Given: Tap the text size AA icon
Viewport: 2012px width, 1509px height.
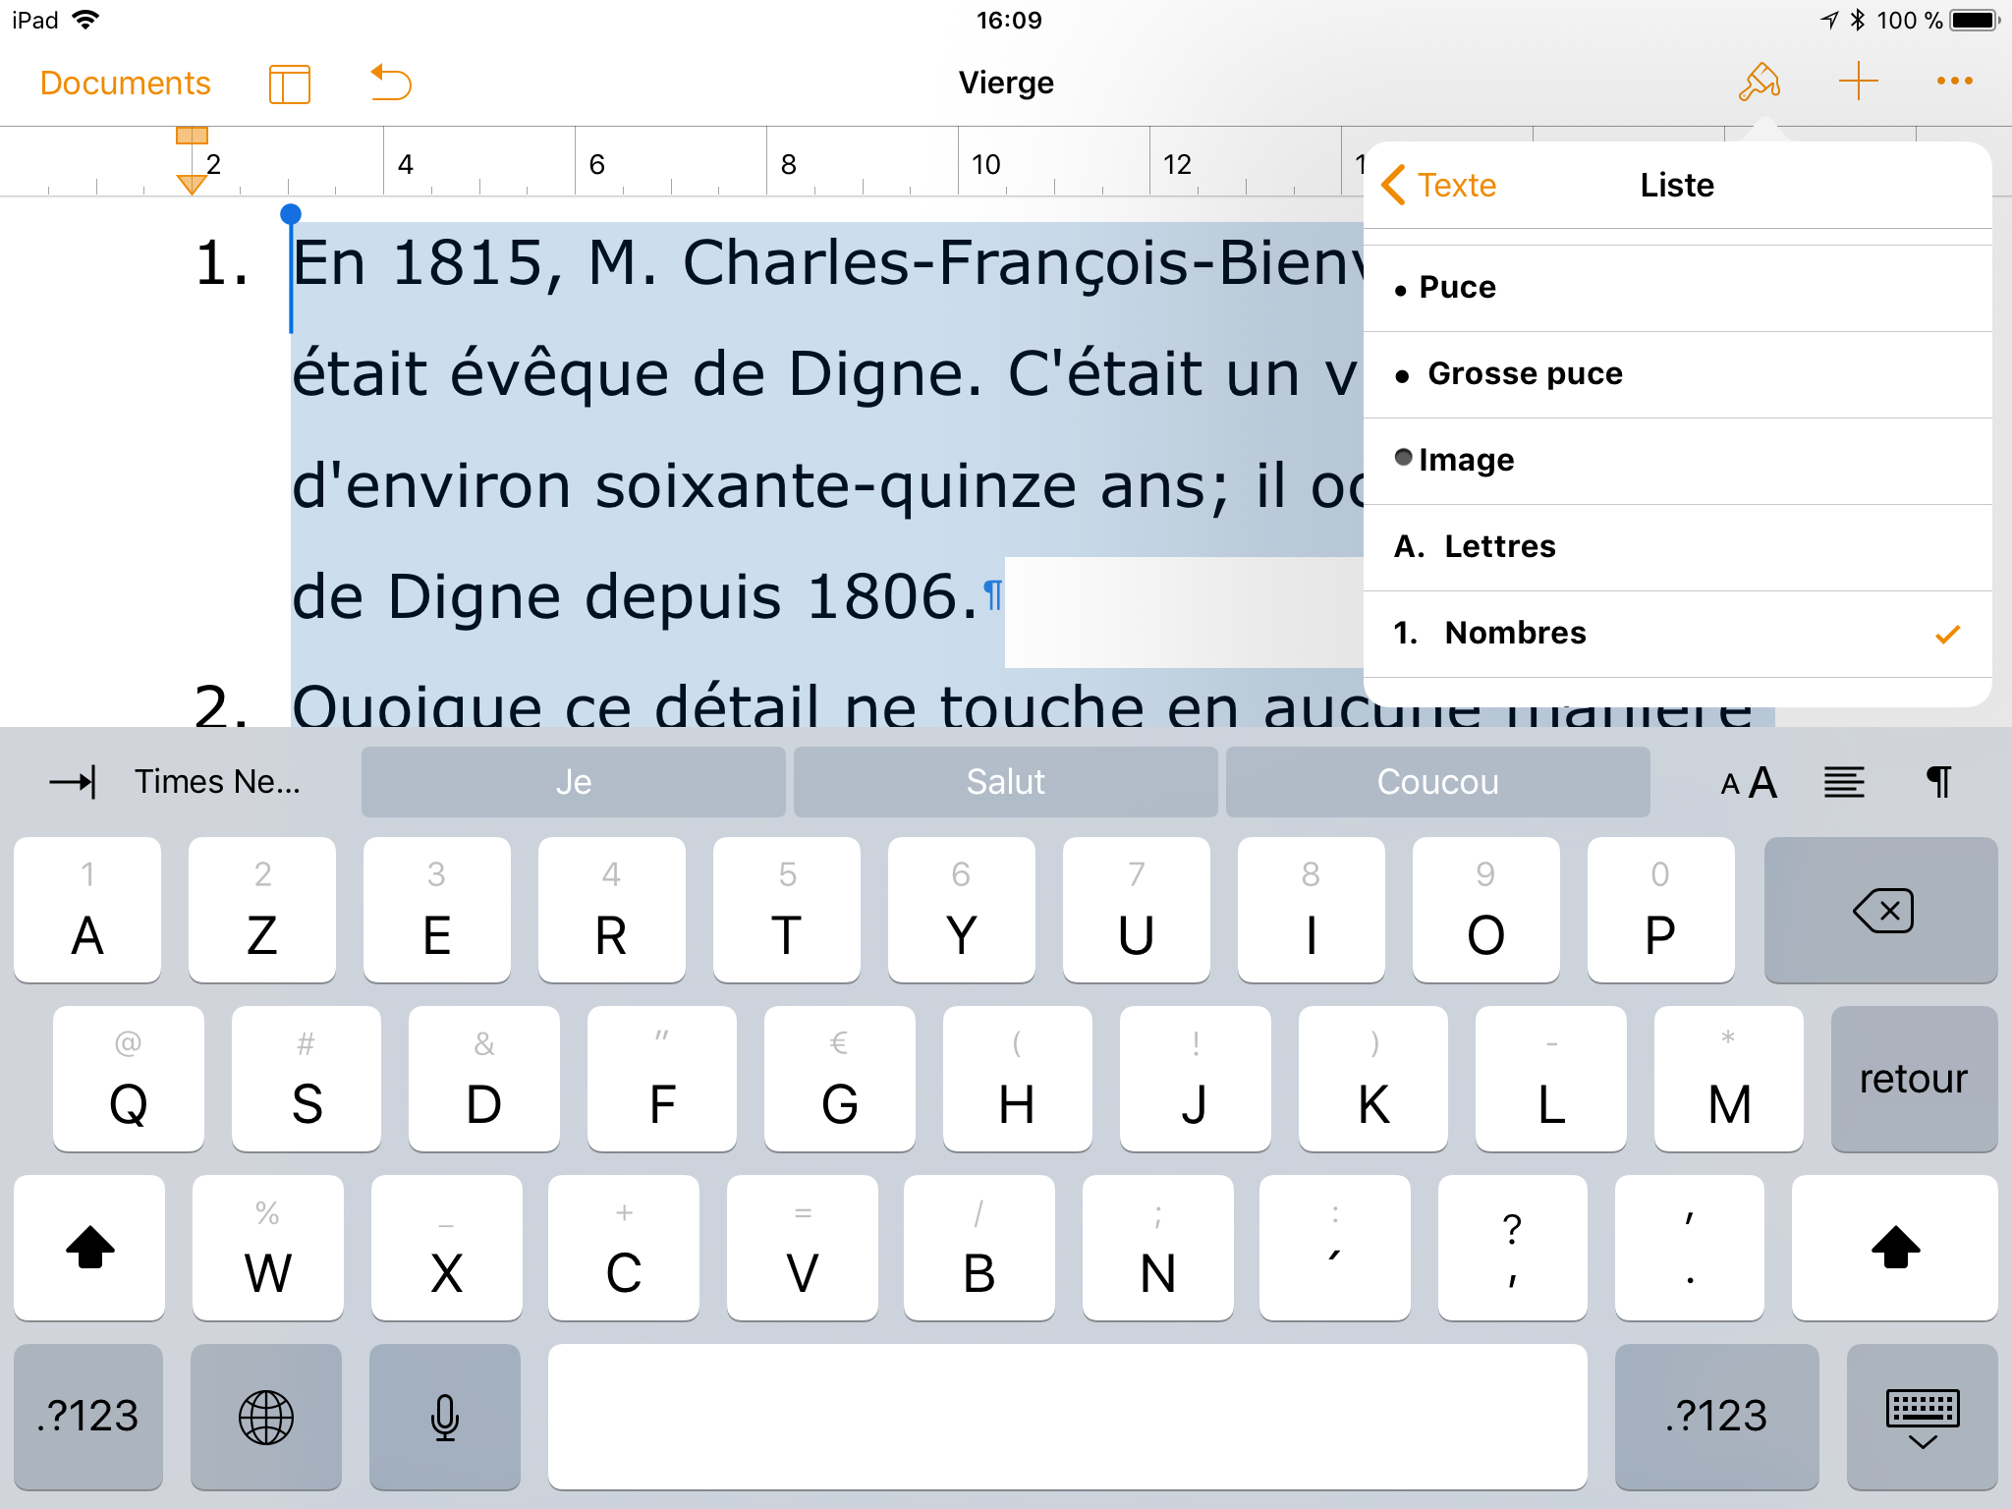Looking at the screenshot, I should click(x=1749, y=783).
